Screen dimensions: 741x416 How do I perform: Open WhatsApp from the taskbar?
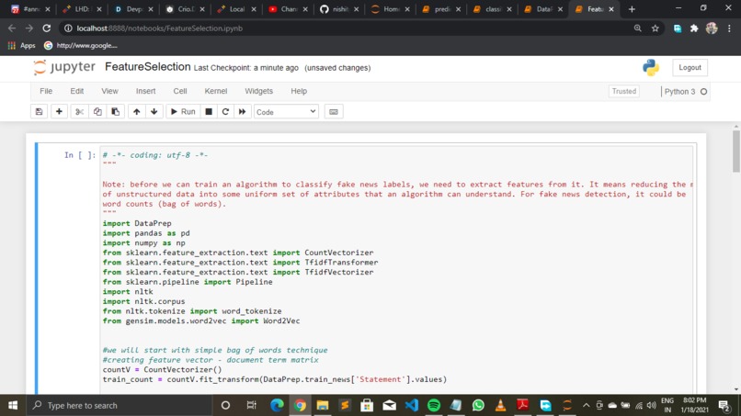(478, 405)
